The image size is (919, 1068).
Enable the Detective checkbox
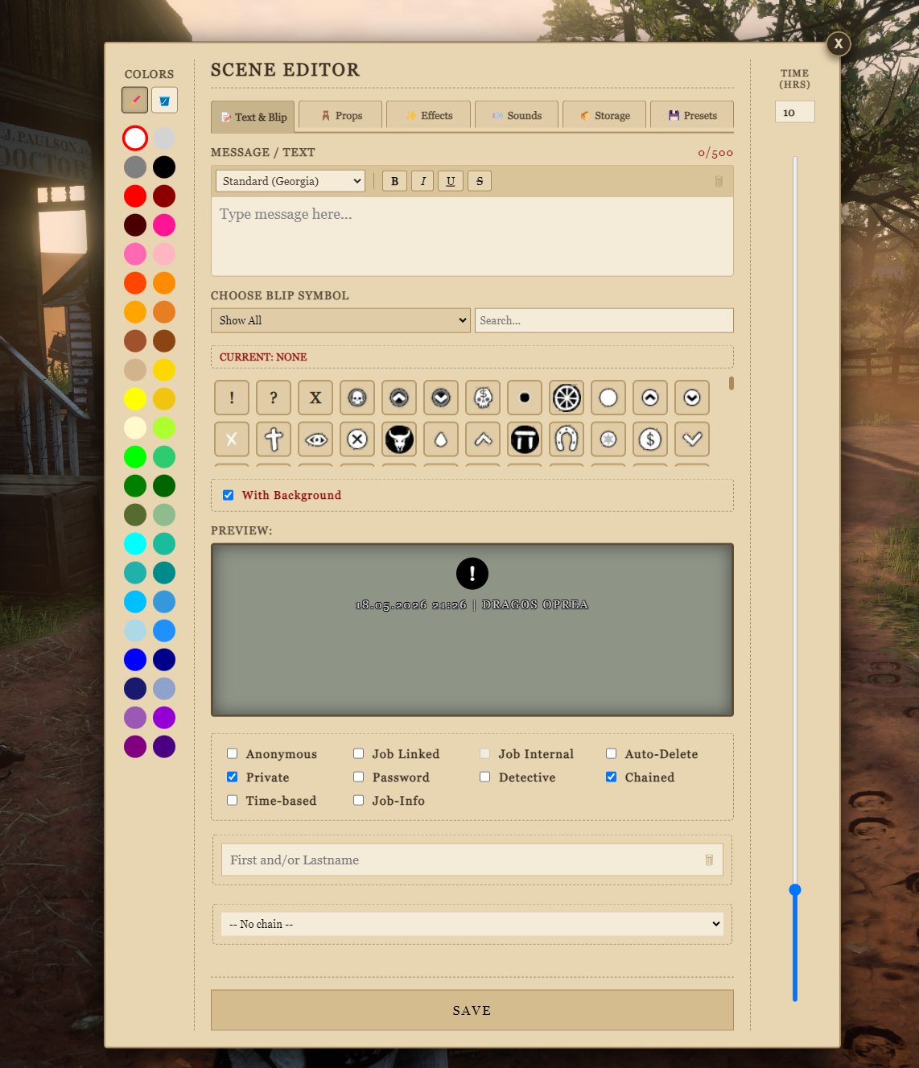[485, 777]
